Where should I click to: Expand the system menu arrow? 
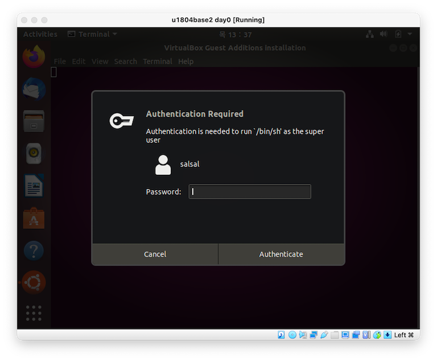pos(410,34)
